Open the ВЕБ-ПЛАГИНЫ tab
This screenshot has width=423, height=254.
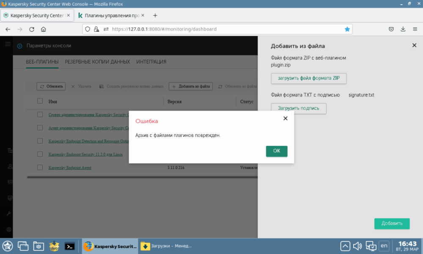click(x=42, y=62)
